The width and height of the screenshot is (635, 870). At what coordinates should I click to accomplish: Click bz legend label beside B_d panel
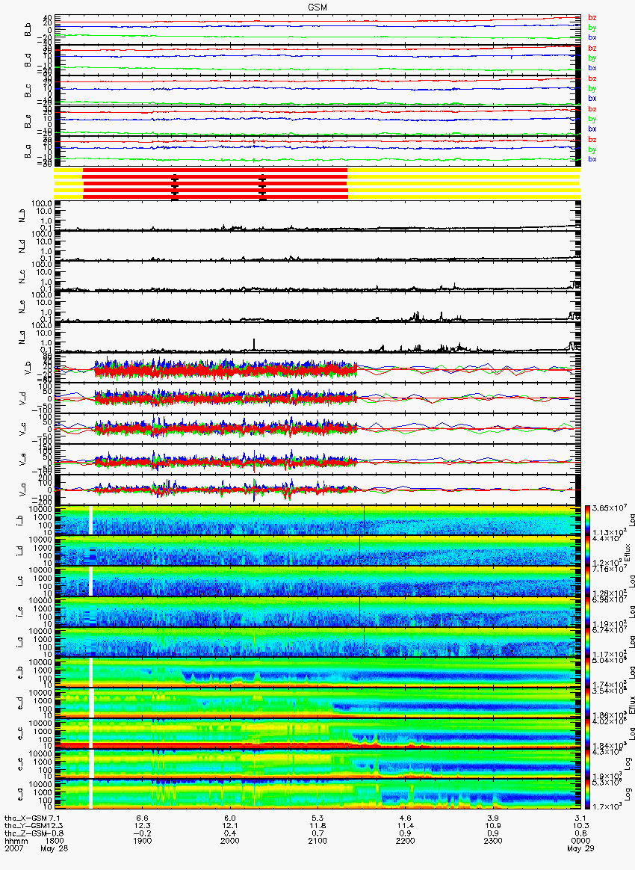(592, 49)
